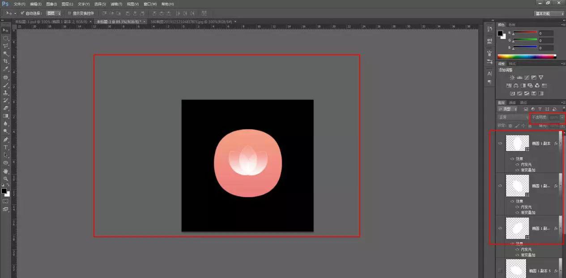Image resolution: width=566 pixels, height=278 pixels.
Task: Select the Dodge tool
Action: (x=6, y=131)
